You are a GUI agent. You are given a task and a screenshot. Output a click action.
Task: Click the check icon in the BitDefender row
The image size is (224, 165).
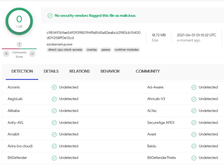pos(54,158)
